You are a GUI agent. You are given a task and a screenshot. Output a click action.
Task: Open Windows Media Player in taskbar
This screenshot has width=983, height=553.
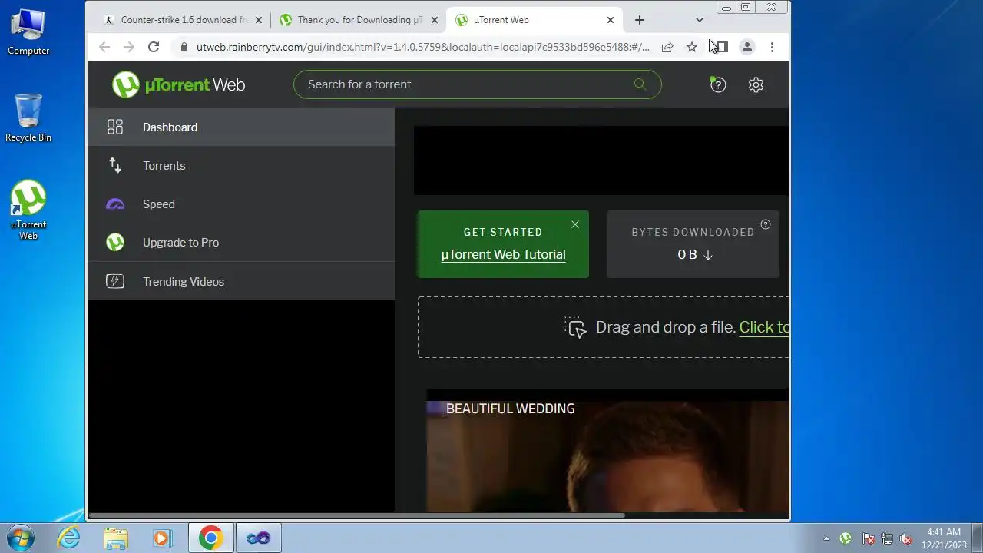(x=162, y=538)
